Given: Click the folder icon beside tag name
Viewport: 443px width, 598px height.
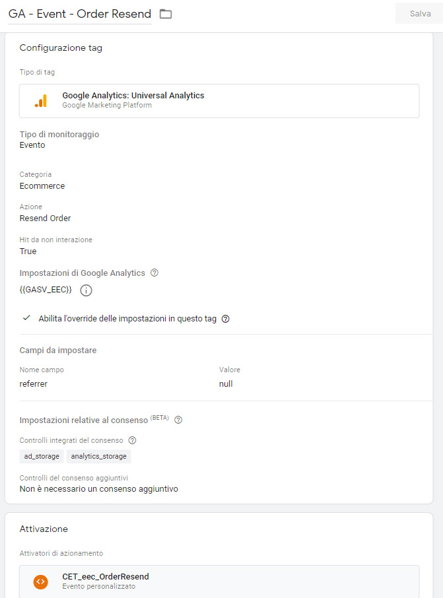Looking at the screenshot, I should 166,14.
